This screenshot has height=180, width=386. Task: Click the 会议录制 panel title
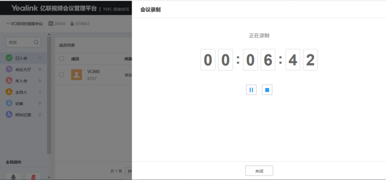pos(151,10)
